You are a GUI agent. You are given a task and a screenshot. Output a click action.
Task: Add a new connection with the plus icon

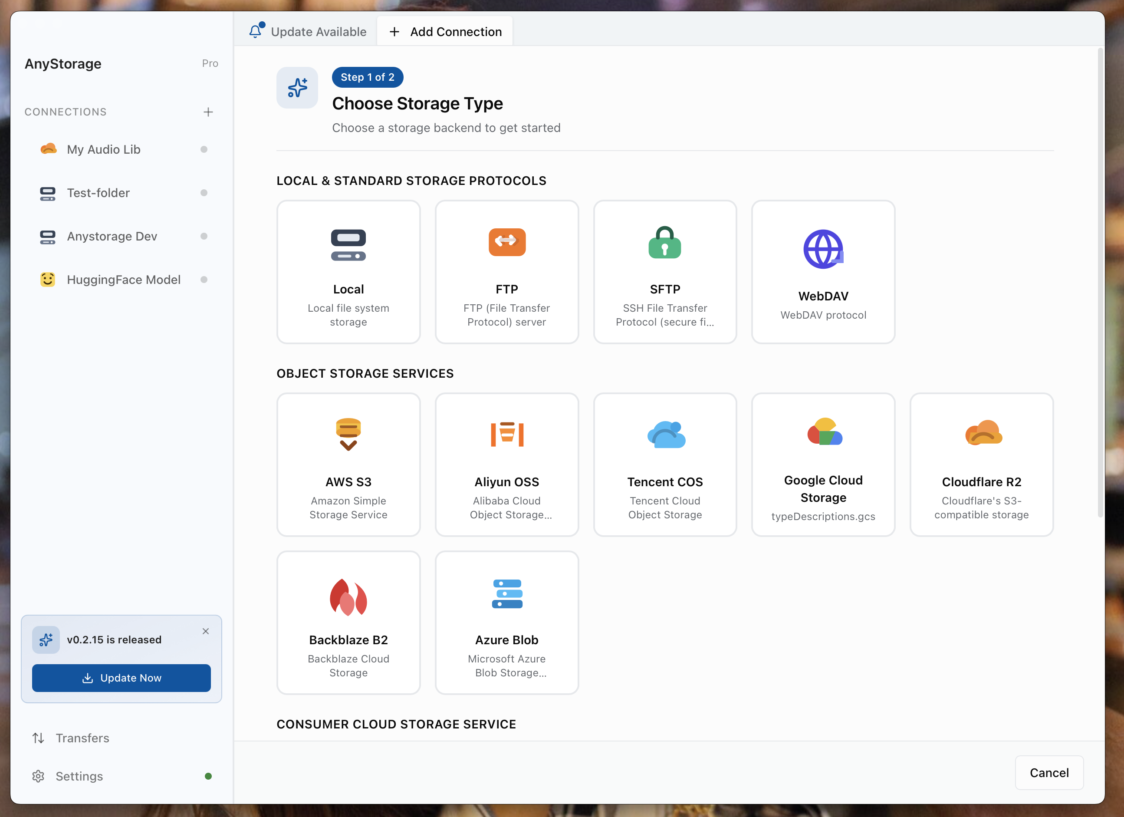[208, 112]
